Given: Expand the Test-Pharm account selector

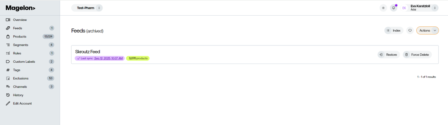Looking at the screenshot, I should [x=87, y=8].
